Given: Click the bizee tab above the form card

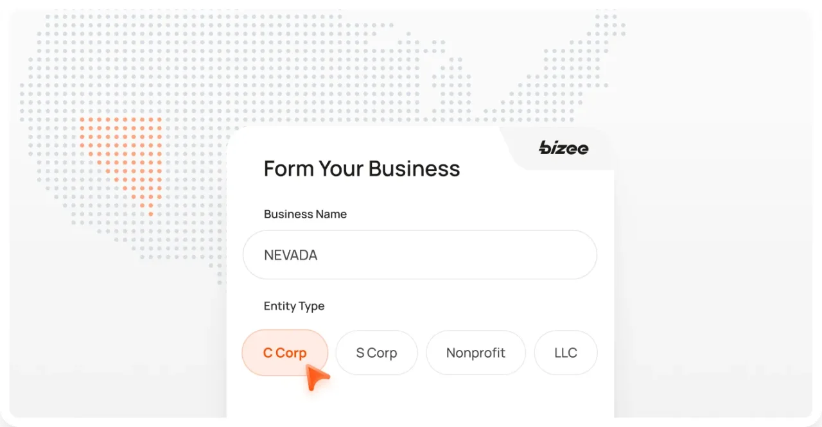Looking at the screenshot, I should pos(563,148).
